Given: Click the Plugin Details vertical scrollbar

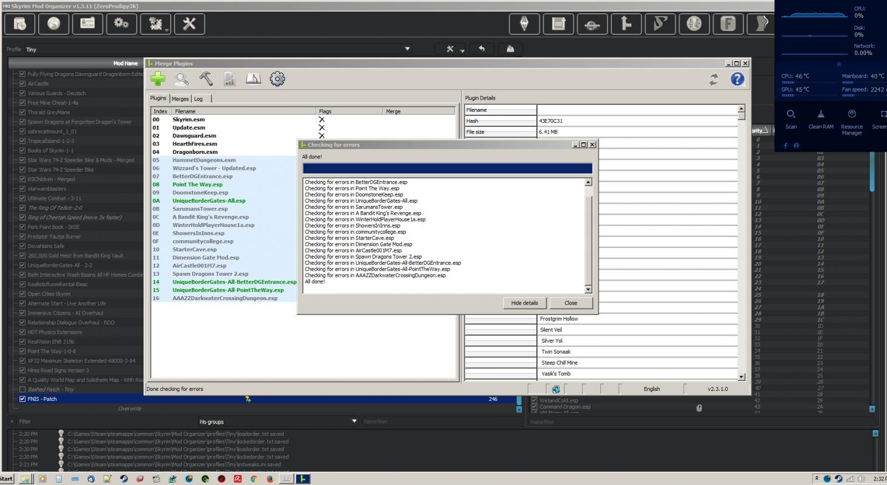Looking at the screenshot, I should coord(741,242).
